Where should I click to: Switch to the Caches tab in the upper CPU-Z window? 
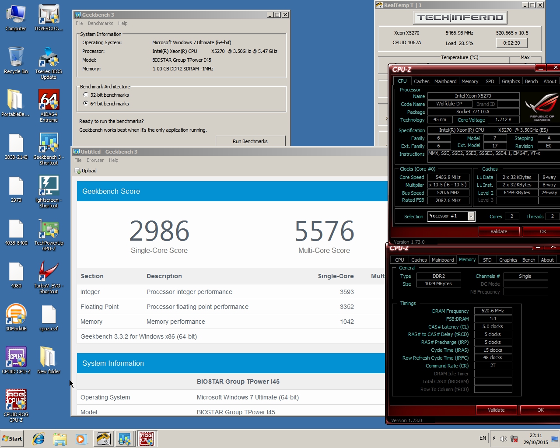point(421,81)
